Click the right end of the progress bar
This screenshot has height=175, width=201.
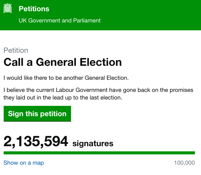[x=192, y=153]
